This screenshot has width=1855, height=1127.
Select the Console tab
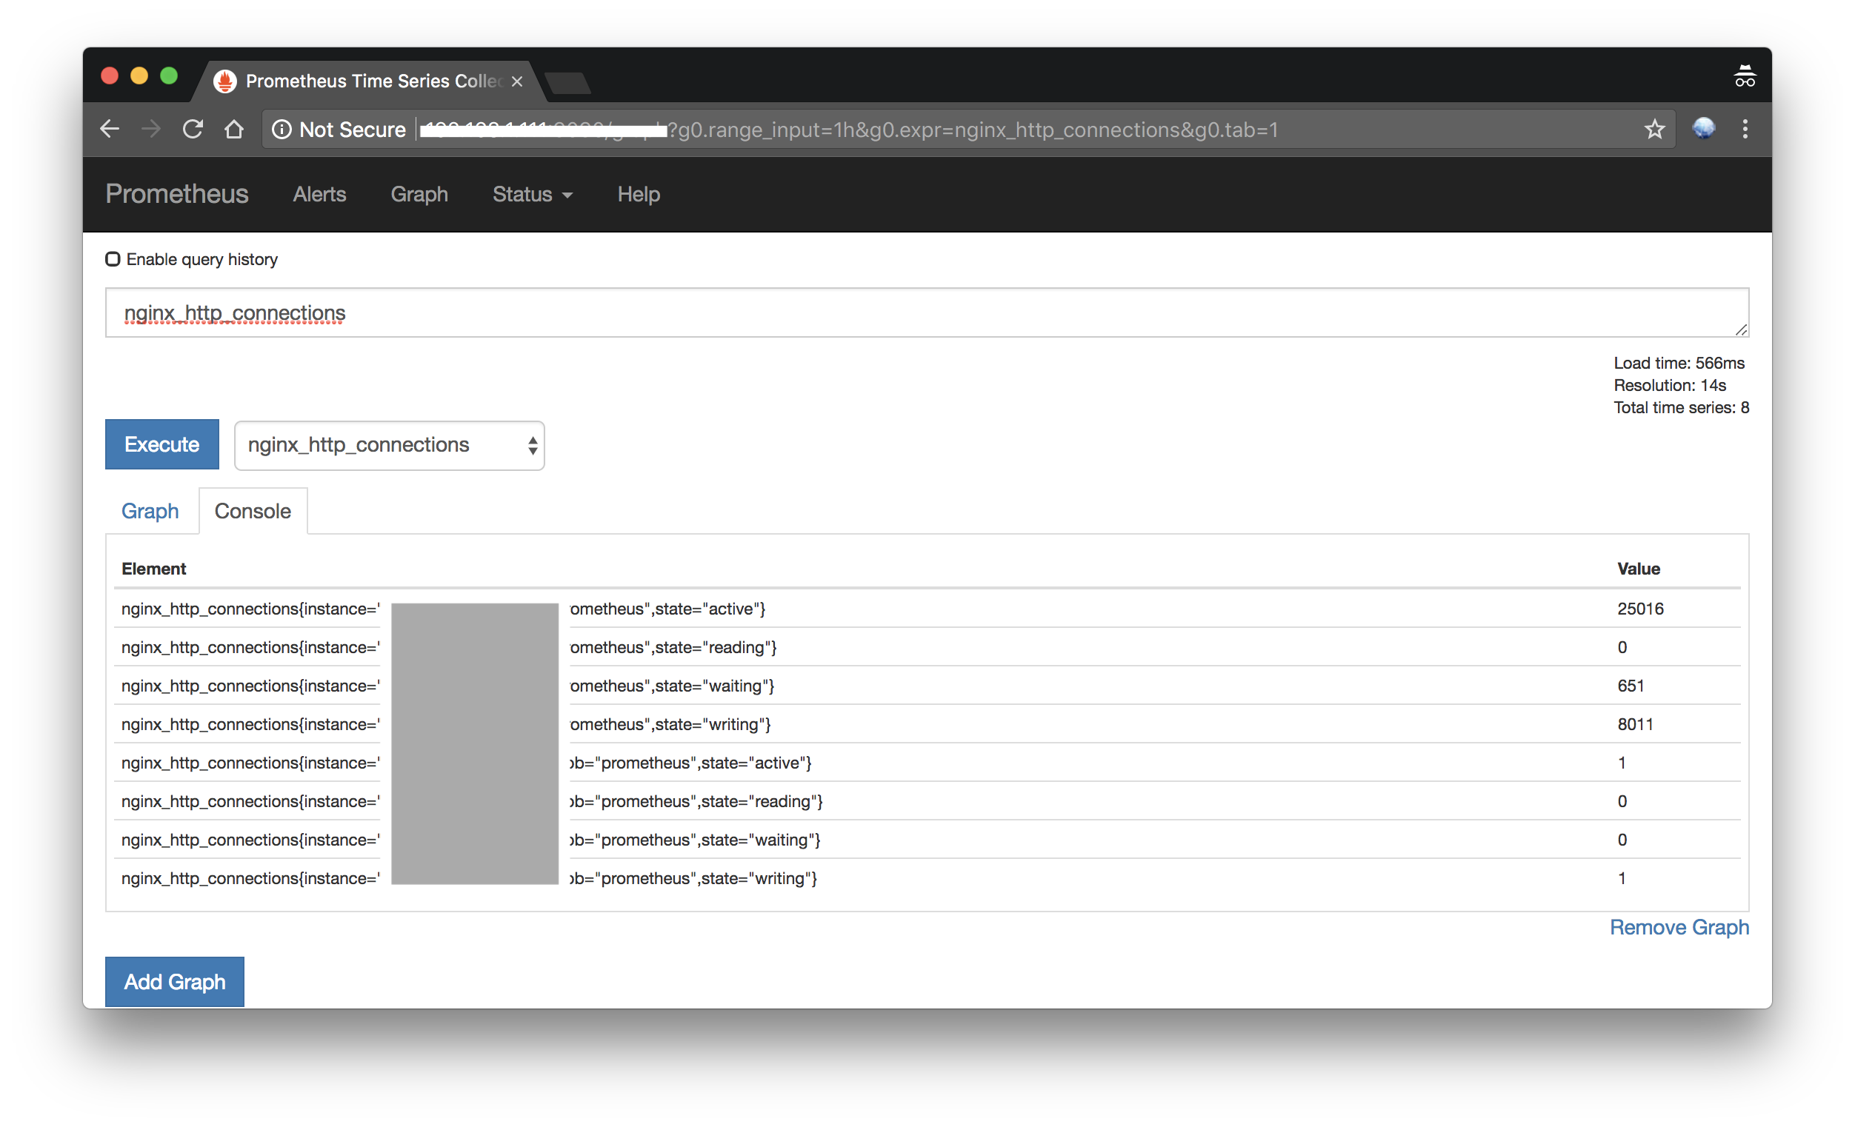click(x=252, y=511)
